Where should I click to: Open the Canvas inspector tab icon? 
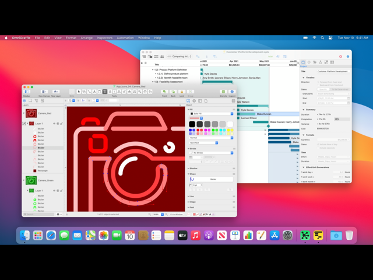click(x=200, y=101)
